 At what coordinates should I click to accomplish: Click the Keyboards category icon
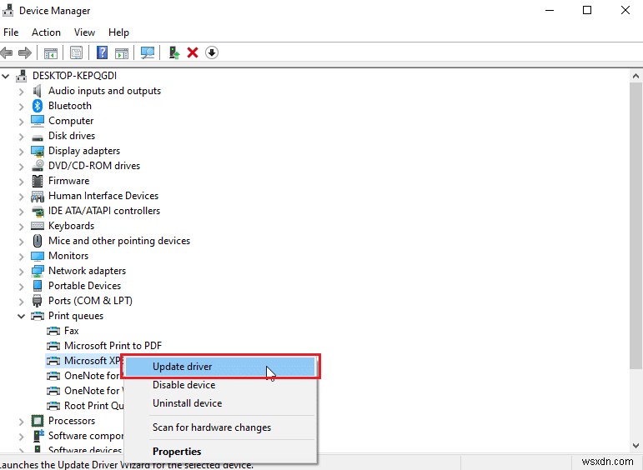coord(38,226)
